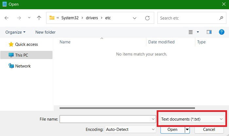Go up one folder level
Image resolution: width=229 pixels, height=136 pixels.
[39, 18]
